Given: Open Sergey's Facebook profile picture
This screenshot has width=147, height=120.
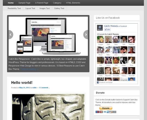Looking at the screenshot, I should 124,60.
